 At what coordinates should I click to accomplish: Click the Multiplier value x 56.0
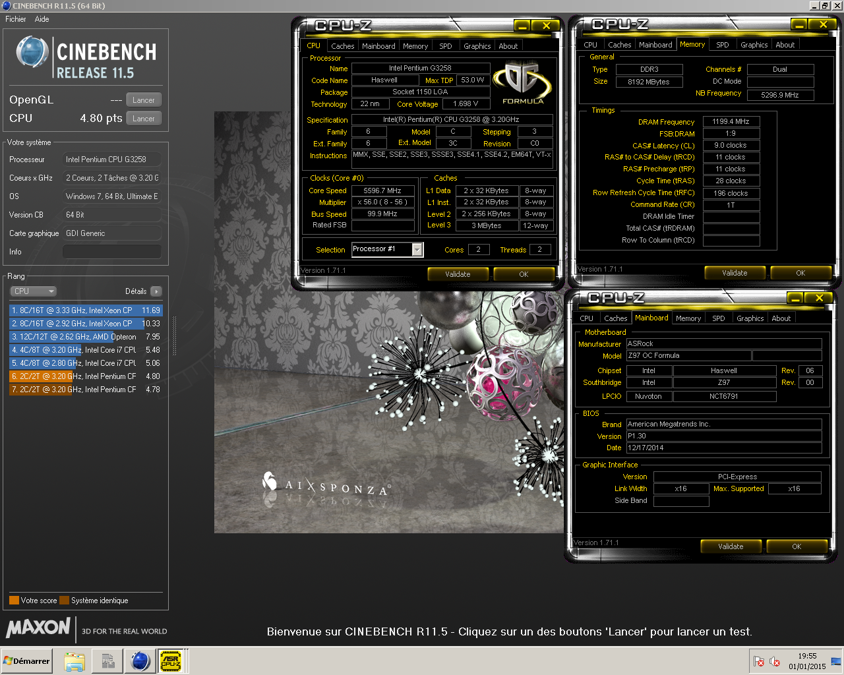pyautogui.click(x=382, y=202)
